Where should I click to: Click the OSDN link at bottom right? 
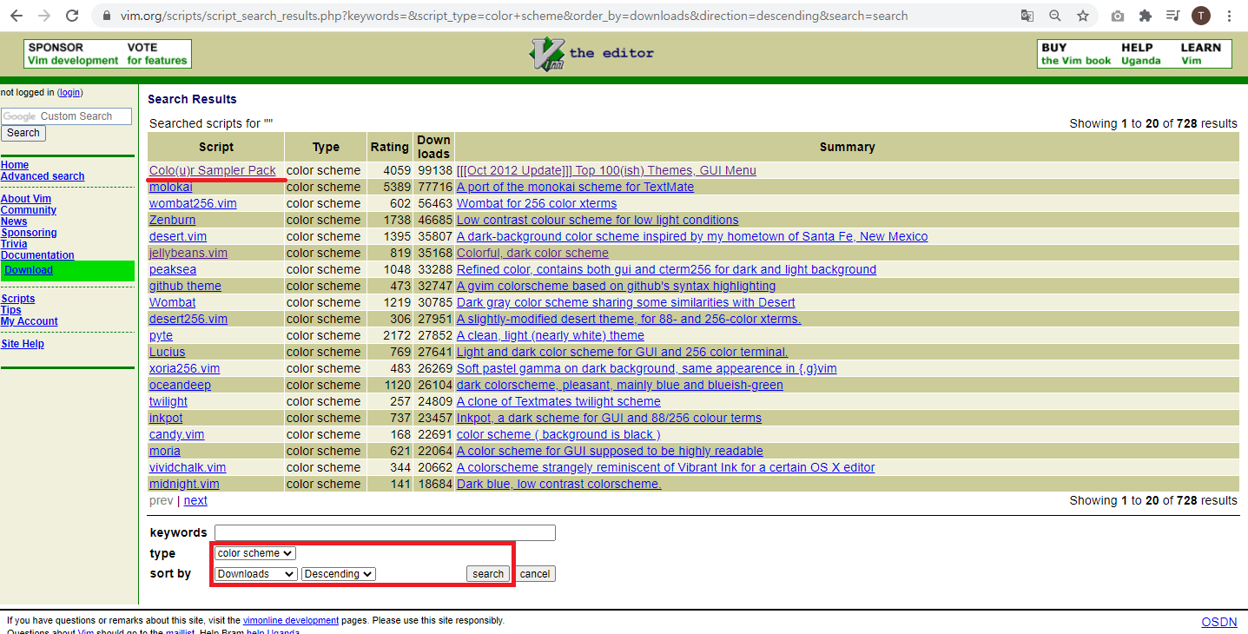(x=1219, y=622)
